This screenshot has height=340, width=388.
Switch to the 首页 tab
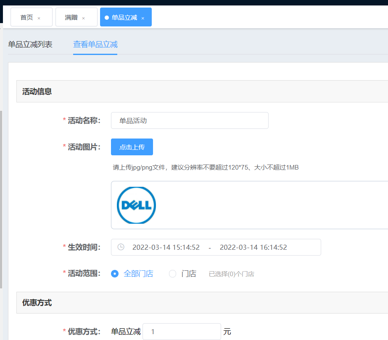click(x=27, y=17)
